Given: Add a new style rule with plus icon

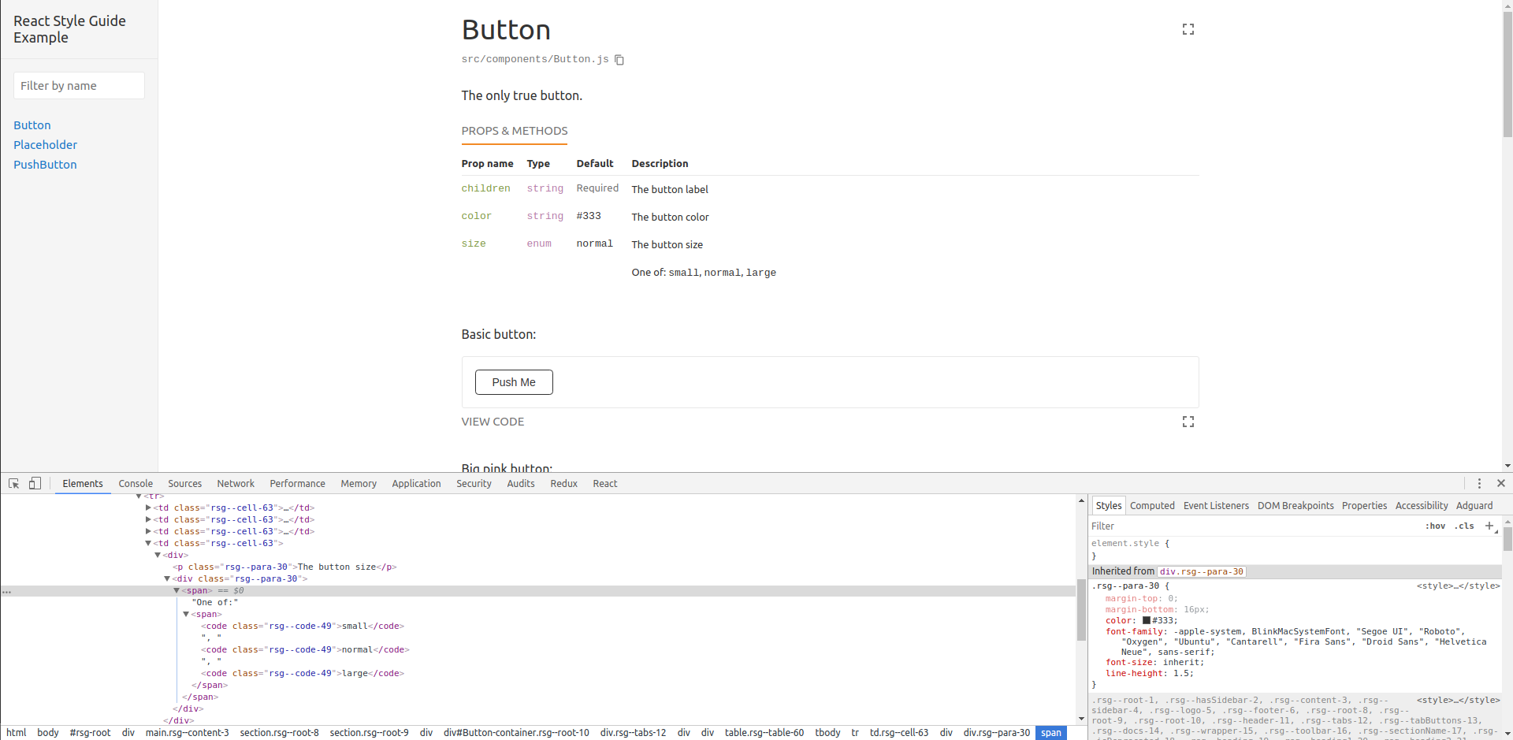Looking at the screenshot, I should (x=1489, y=526).
